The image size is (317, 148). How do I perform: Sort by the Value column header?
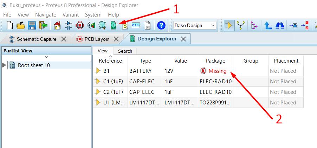coord(181,61)
